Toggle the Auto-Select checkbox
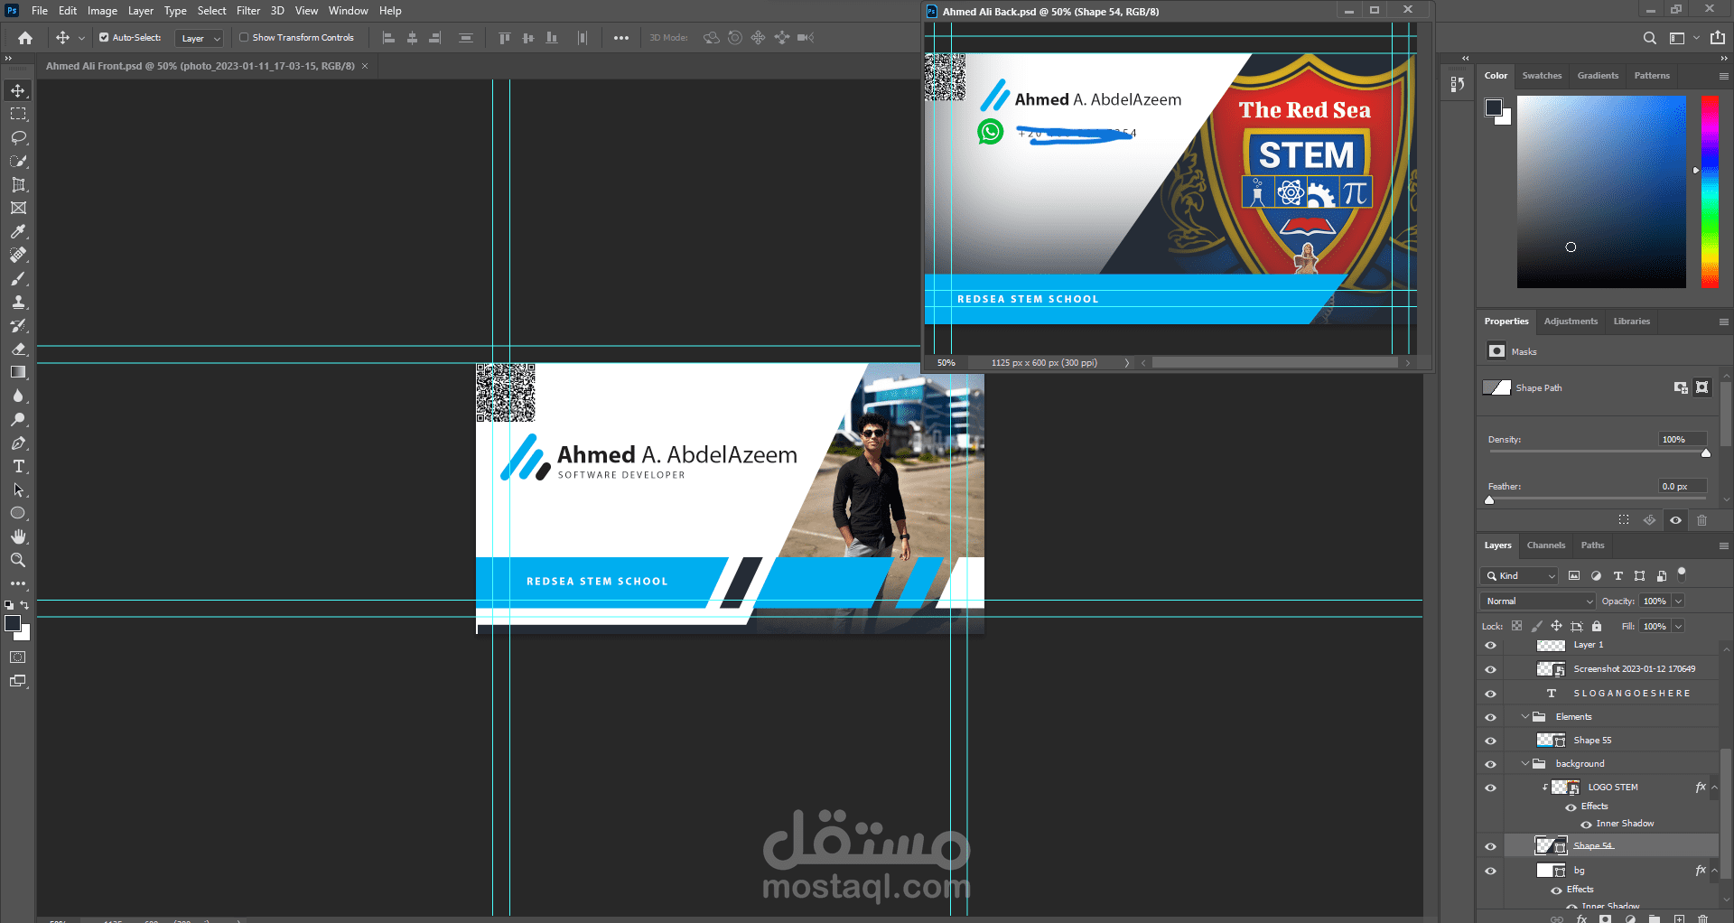Image resolution: width=1734 pixels, height=923 pixels. (104, 38)
